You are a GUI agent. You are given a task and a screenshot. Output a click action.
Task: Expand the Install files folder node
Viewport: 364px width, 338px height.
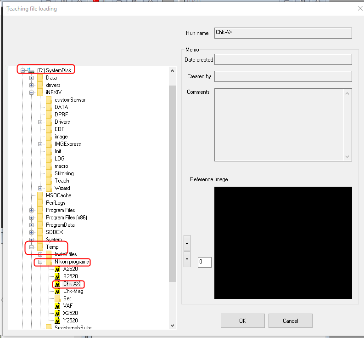click(40, 254)
